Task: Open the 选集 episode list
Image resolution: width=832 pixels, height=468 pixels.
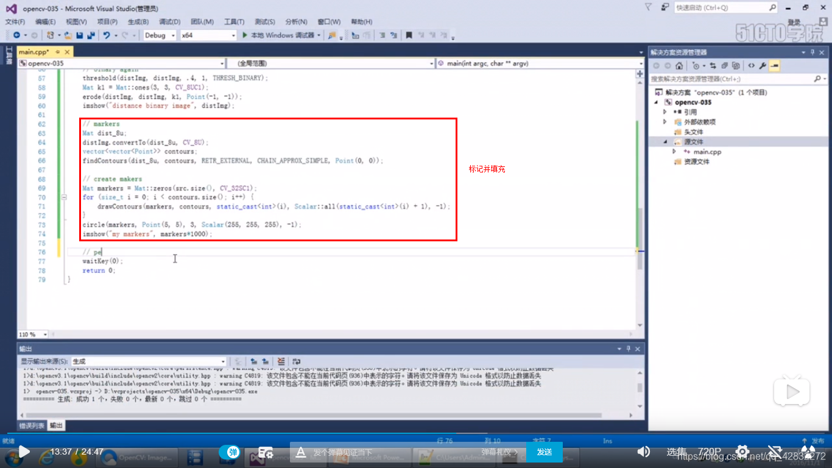Action: (x=676, y=452)
